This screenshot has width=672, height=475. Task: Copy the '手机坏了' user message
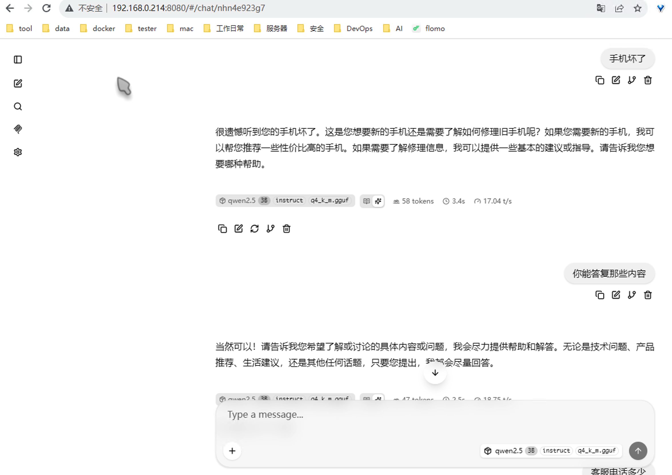coord(600,80)
